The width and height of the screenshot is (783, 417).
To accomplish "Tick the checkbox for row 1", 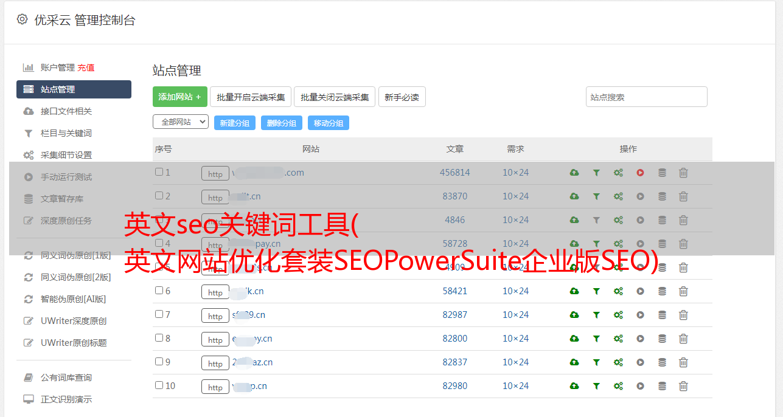I will 159,172.
